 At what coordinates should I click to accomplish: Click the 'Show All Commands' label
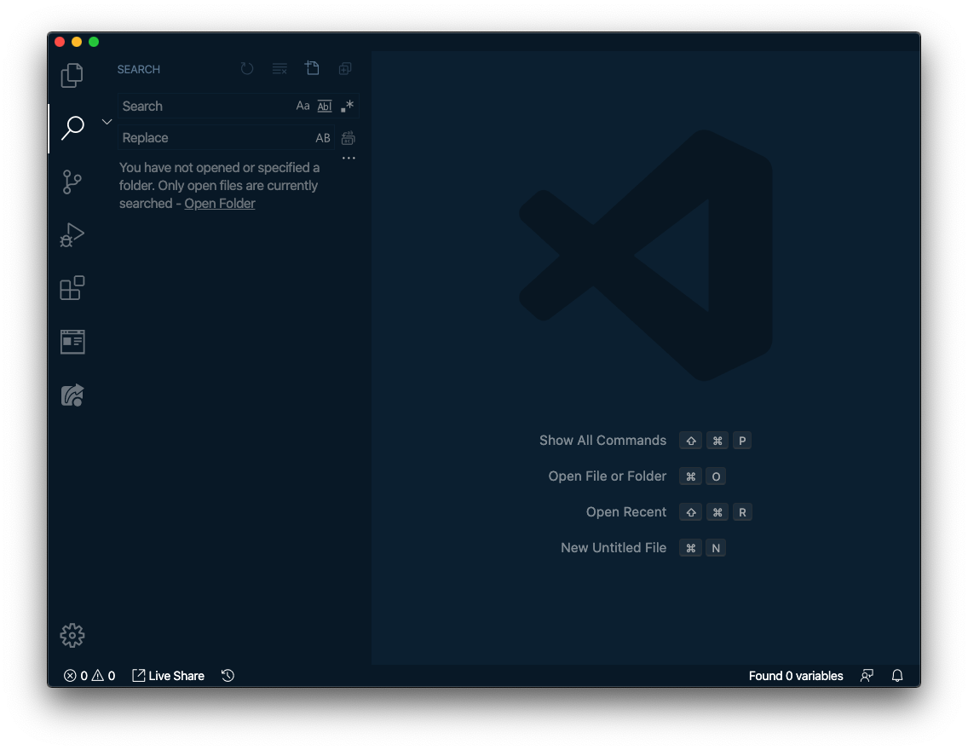[602, 441]
